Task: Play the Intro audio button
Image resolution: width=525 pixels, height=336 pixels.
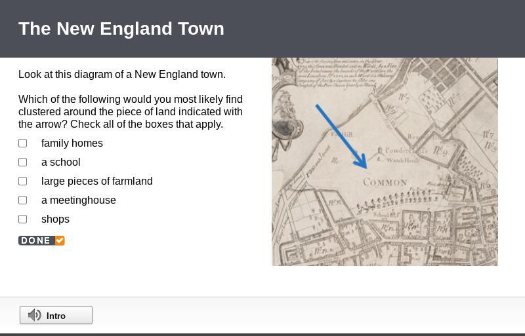Action: click(x=56, y=315)
